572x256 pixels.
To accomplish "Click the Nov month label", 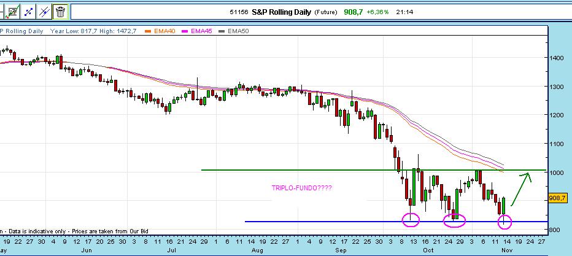I will 508,250.
